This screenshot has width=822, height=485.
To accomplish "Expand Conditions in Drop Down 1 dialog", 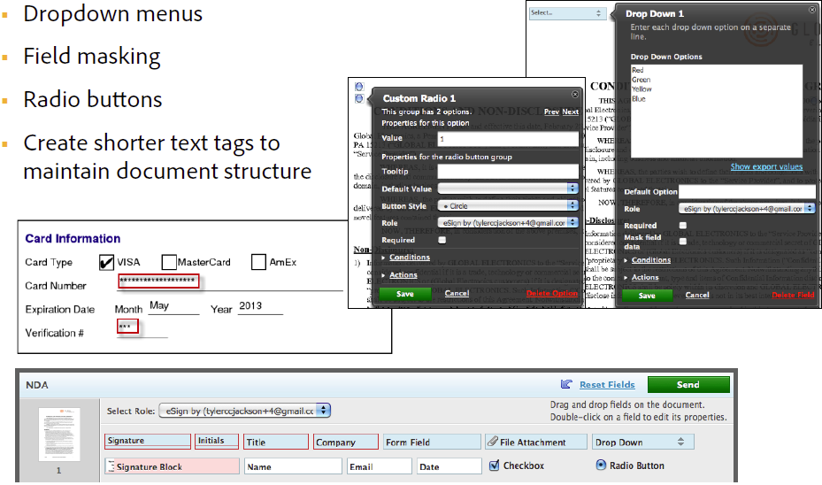I will click(650, 260).
